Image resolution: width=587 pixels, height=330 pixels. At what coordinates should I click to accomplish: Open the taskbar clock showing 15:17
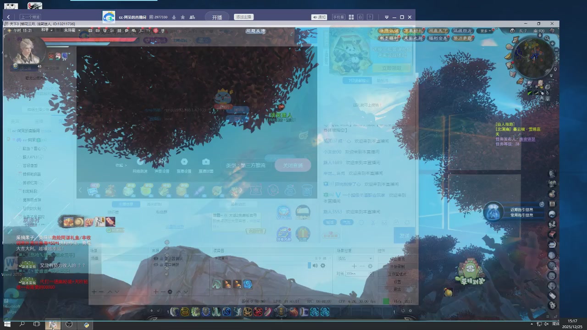pos(573,324)
